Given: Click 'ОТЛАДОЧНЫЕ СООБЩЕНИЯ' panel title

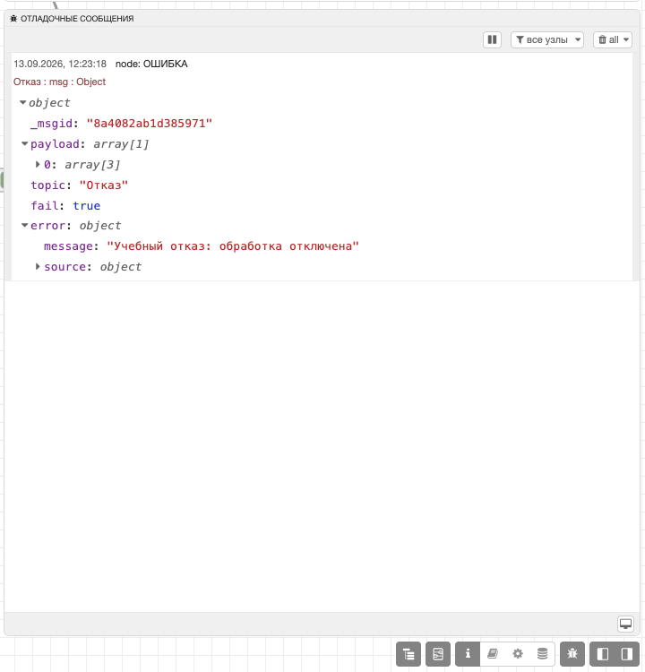Looking at the screenshot, I should 77,19.
